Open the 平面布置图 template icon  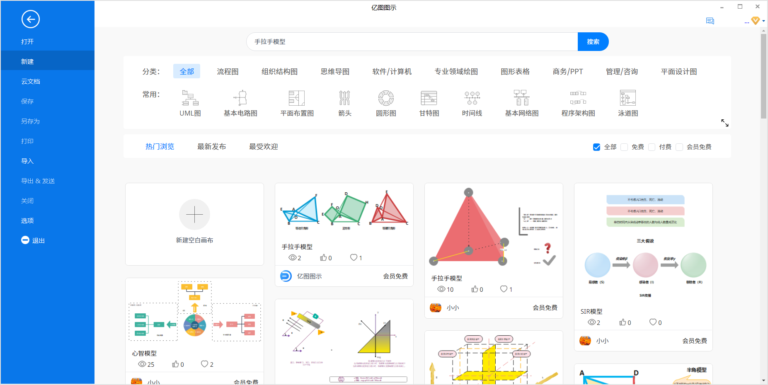(297, 98)
